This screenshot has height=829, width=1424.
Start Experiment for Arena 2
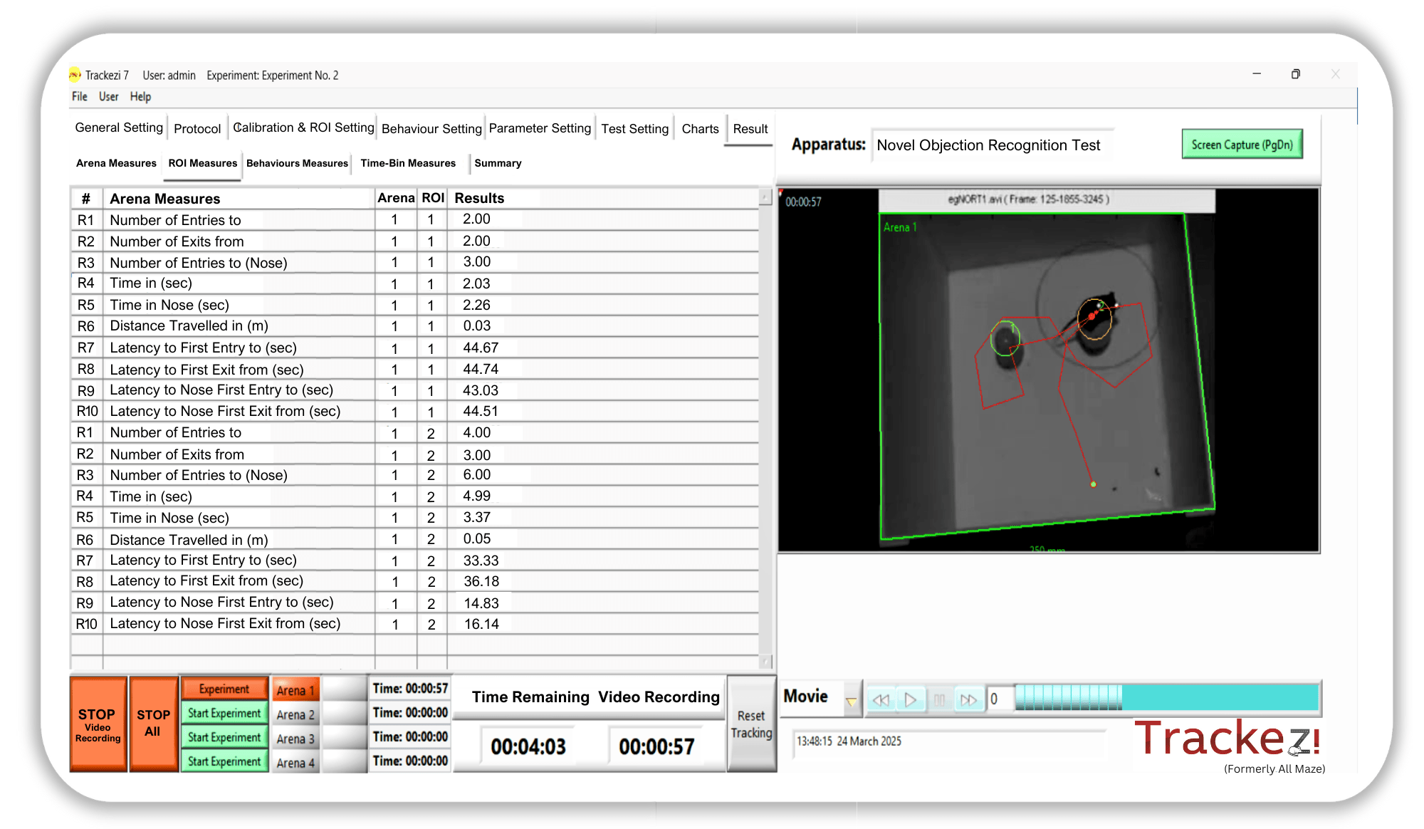[224, 714]
